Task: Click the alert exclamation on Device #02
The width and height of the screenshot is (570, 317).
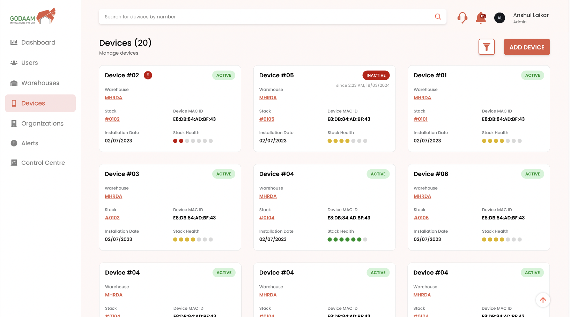Action: click(148, 75)
